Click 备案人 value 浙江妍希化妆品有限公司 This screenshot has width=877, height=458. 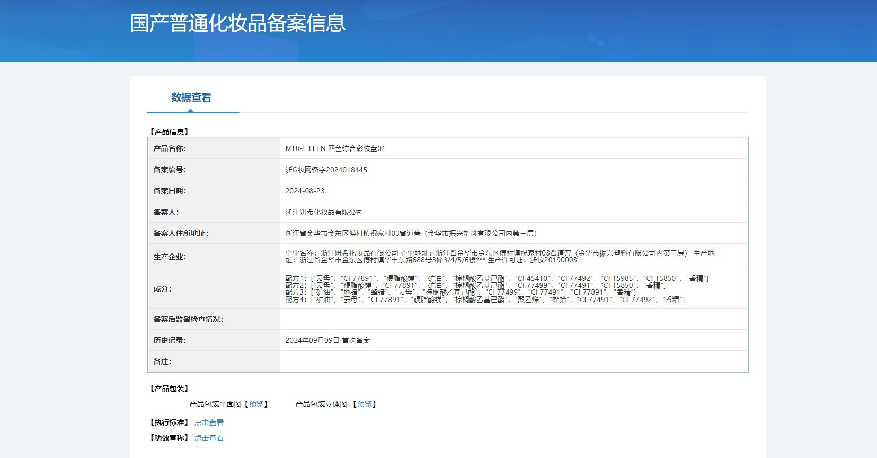click(x=324, y=212)
